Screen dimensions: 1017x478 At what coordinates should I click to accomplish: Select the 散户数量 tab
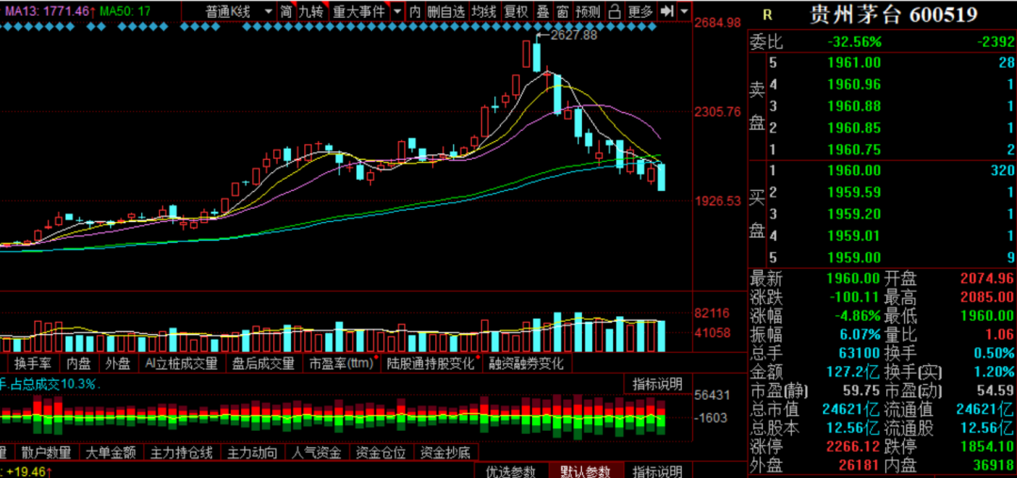(x=44, y=452)
